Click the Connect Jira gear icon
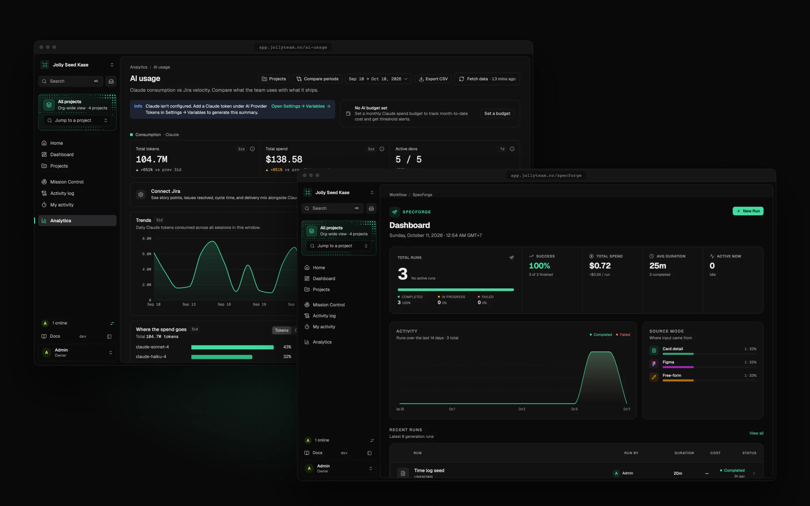810x506 pixels. click(x=141, y=194)
